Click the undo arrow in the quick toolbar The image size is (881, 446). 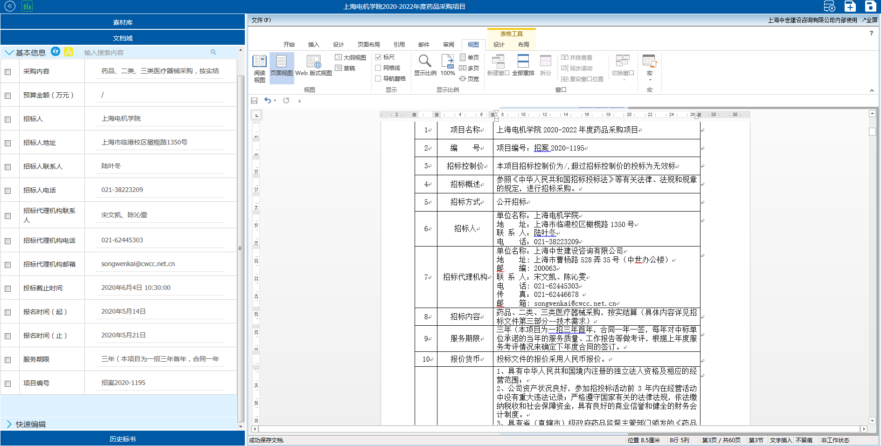point(268,100)
